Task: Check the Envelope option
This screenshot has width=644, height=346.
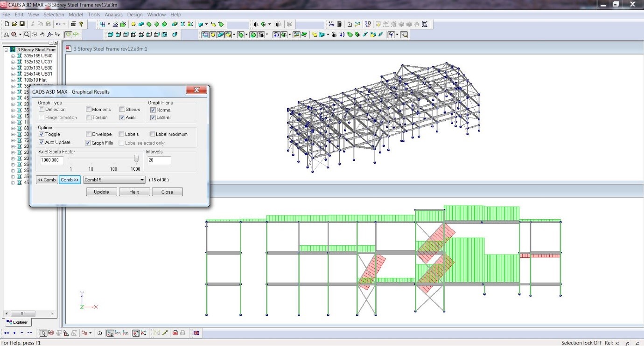Action: [88, 134]
